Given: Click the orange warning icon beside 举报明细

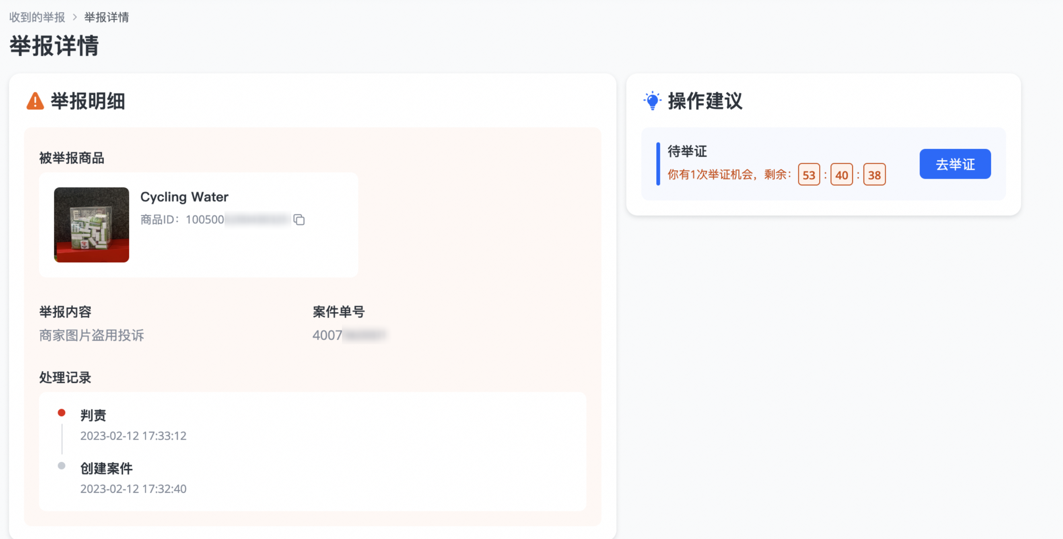Looking at the screenshot, I should (35, 101).
